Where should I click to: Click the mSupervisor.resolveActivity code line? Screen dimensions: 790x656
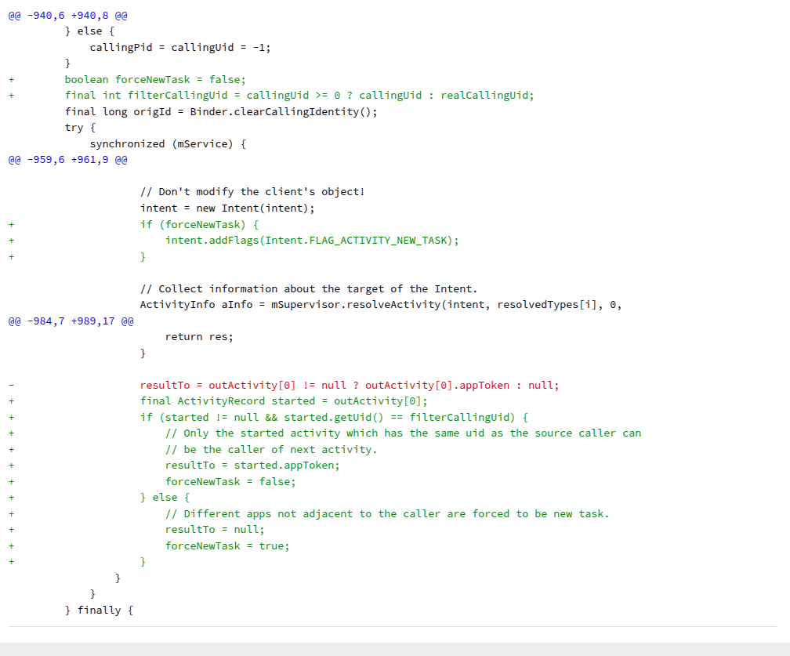click(x=380, y=305)
